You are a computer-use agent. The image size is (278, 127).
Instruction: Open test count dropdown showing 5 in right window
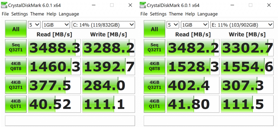173,25
